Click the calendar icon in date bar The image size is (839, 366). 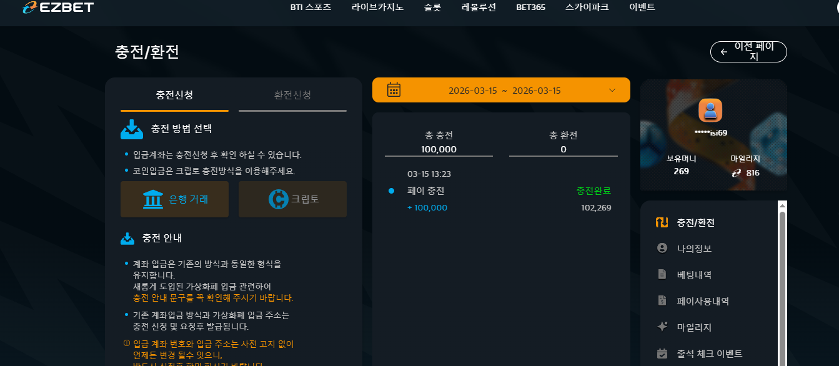coord(394,90)
